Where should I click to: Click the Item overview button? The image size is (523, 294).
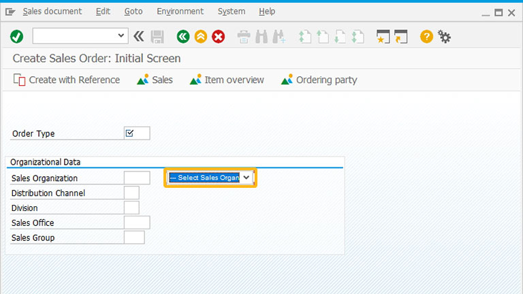pyautogui.click(x=227, y=80)
